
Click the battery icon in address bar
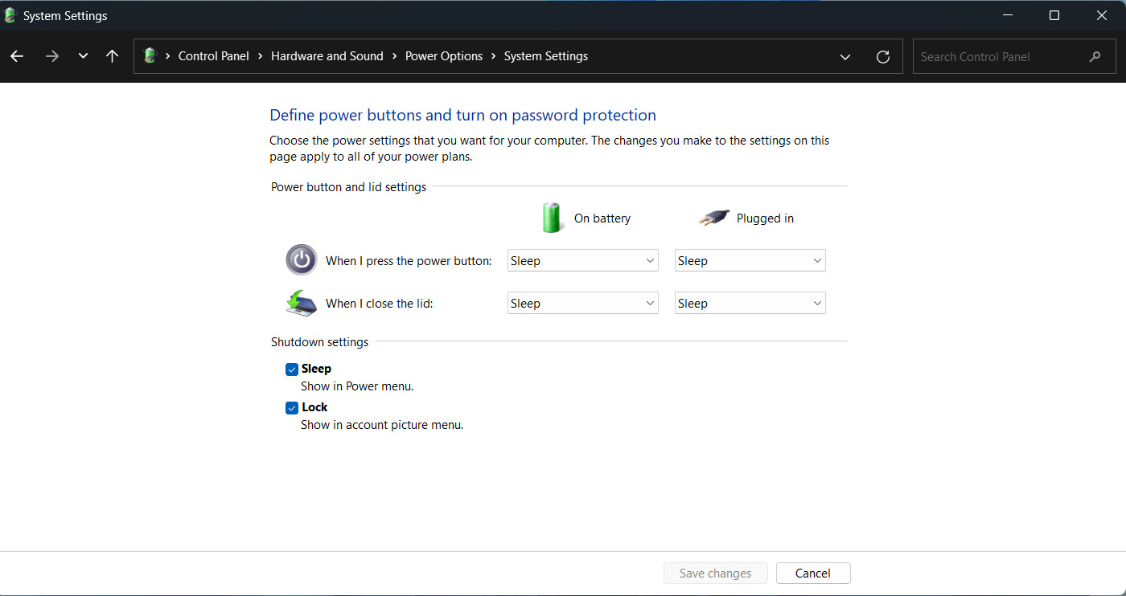click(150, 56)
